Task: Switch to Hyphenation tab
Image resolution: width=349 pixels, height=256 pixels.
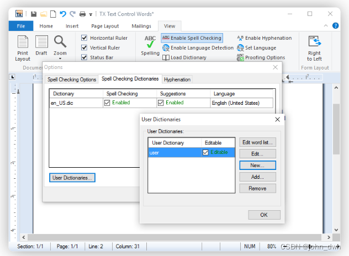Action: 177,79
